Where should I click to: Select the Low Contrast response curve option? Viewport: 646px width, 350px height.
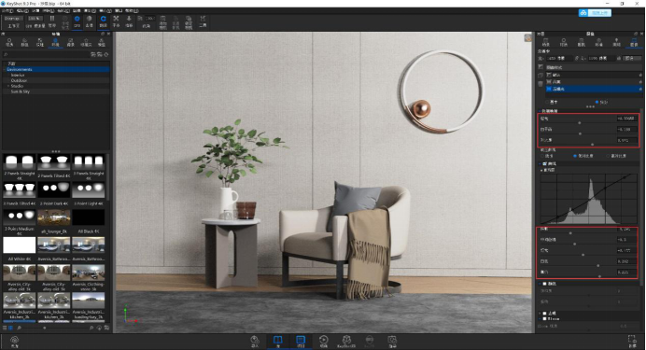pos(575,156)
